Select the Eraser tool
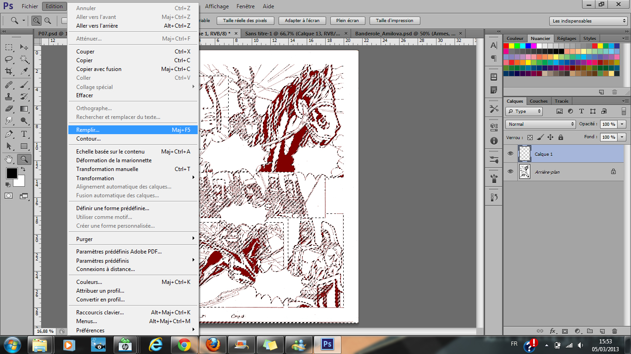This screenshot has width=631, height=354. click(x=9, y=109)
